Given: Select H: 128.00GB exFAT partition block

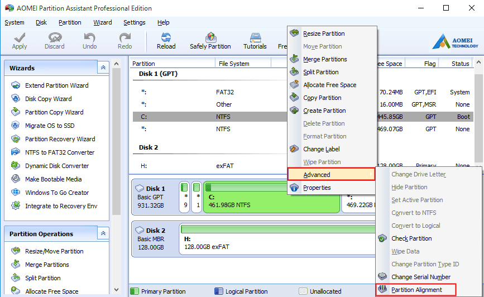Looking at the screenshot, I should point(277,239).
